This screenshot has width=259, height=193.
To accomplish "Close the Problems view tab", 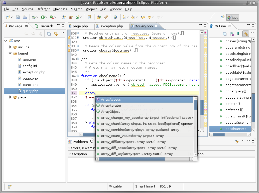I will (x=91, y=142).
